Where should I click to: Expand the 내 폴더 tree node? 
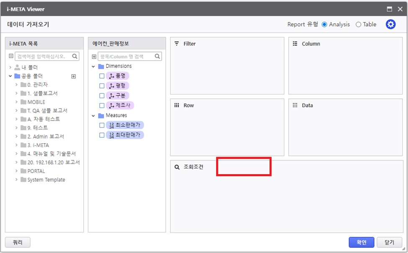[10, 67]
